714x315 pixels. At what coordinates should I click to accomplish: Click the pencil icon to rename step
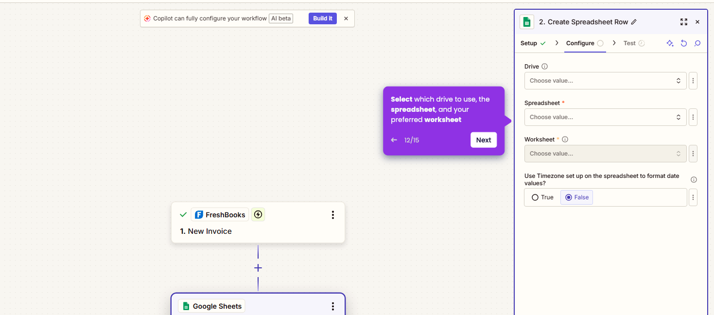click(634, 22)
